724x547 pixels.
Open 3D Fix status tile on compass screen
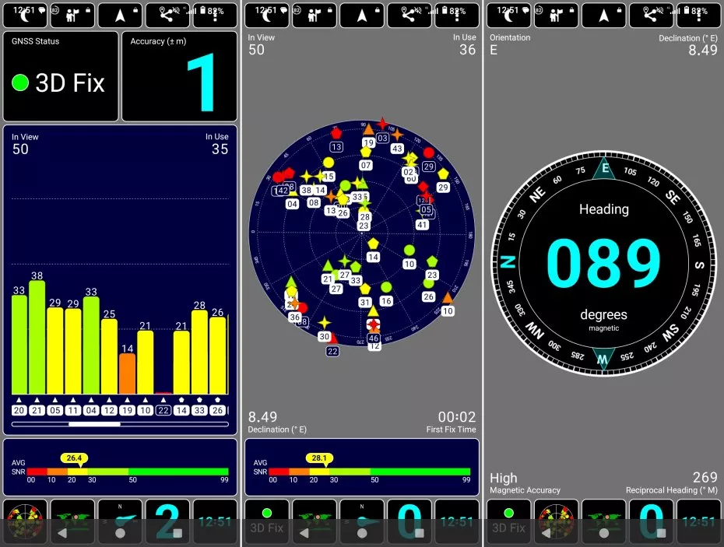coord(509,521)
